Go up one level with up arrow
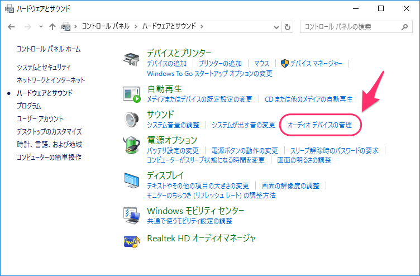Viewport: 420px width, 276px height. click(52, 27)
